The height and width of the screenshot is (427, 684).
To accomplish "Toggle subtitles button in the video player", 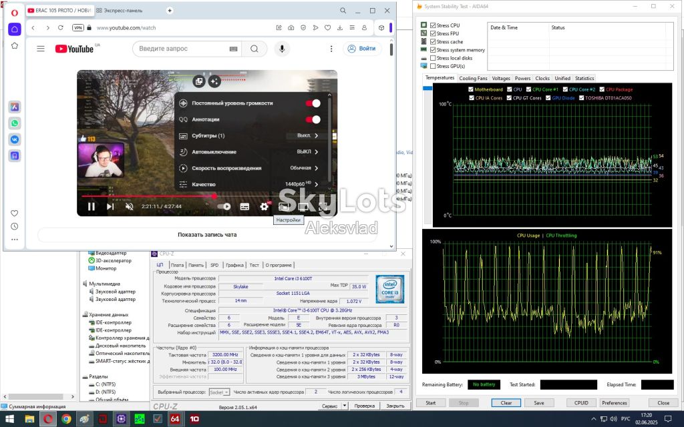I will tap(244, 207).
